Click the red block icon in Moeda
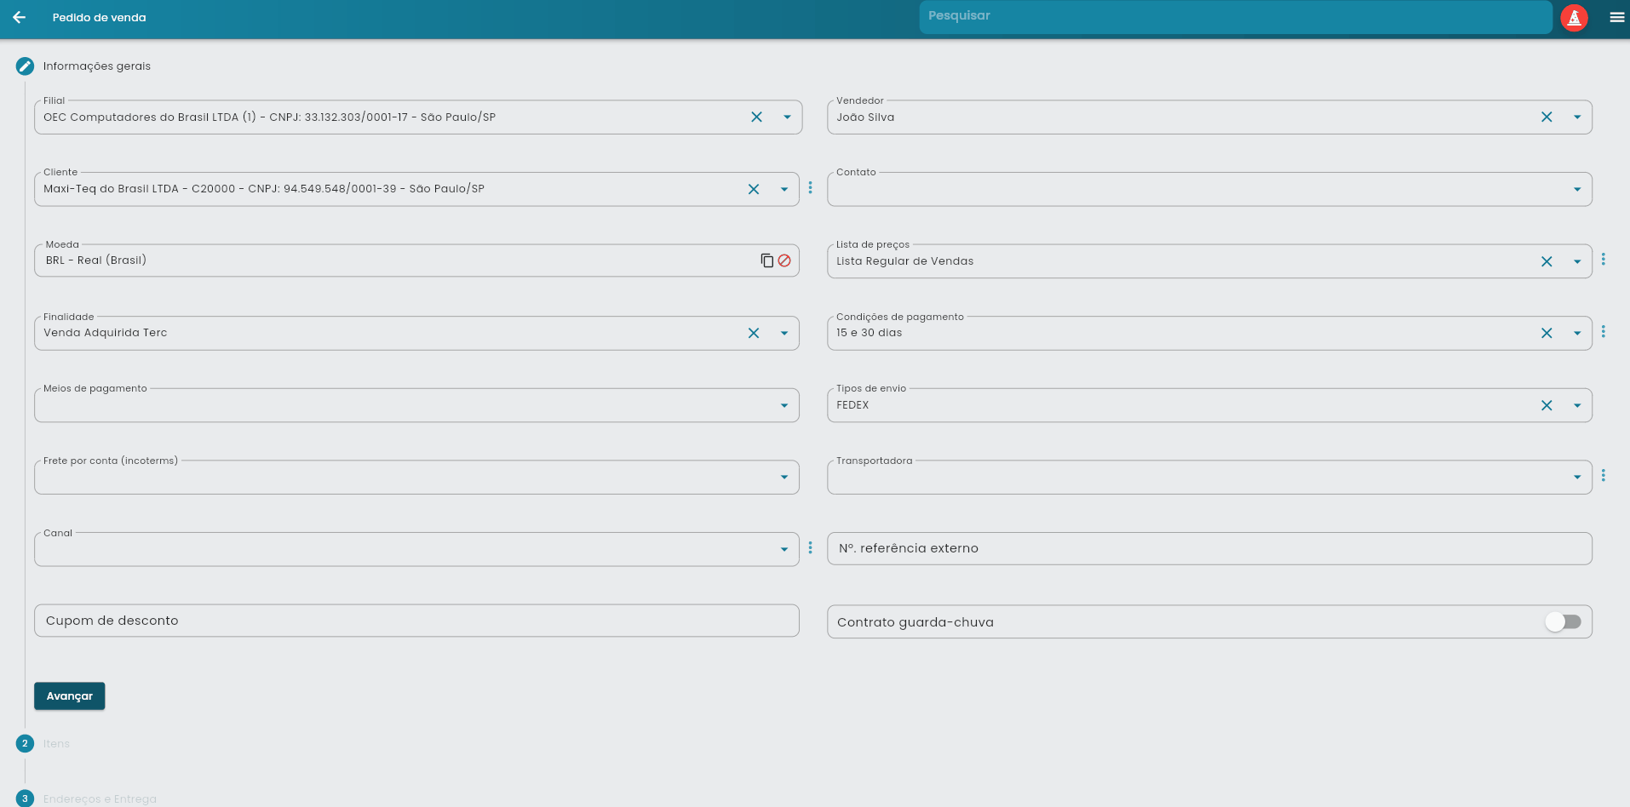 (x=784, y=260)
